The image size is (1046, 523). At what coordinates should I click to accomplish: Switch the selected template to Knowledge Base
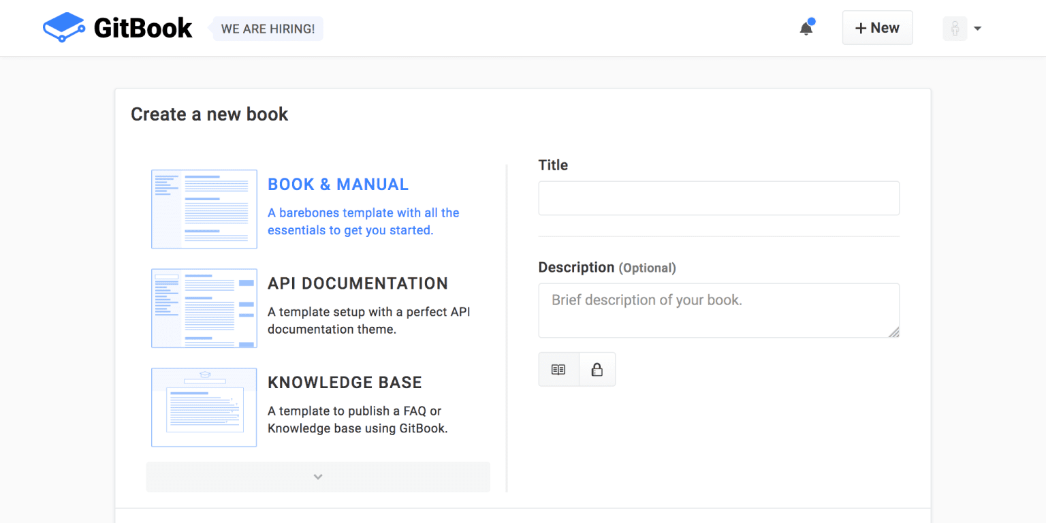(345, 382)
